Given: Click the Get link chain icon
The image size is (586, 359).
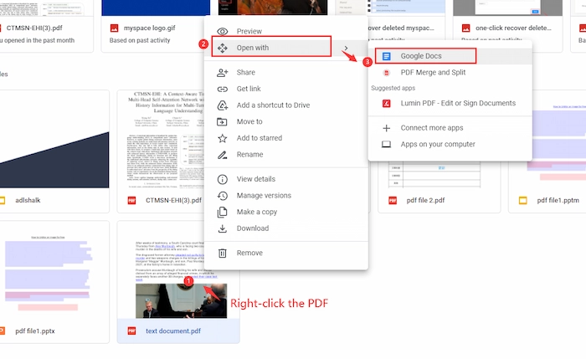Looking at the screenshot, I should point(223,89).
